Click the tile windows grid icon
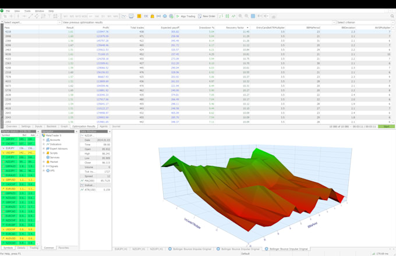Image resolution: width=396 pixels, height=256 pixels. [253, 16]
